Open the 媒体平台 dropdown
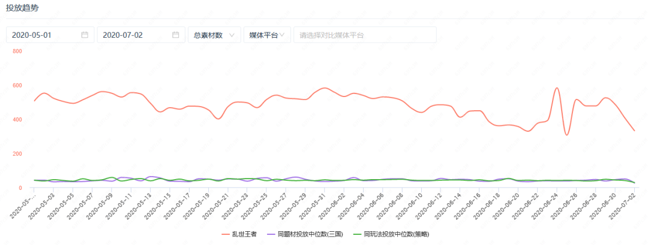The height and width of the screenshot is (245, 648). click(266, 35)
